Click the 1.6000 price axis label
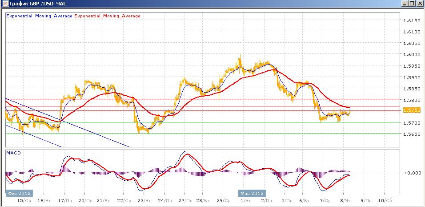The height and width of the screenshot is (207, 425). click(412, 54)
